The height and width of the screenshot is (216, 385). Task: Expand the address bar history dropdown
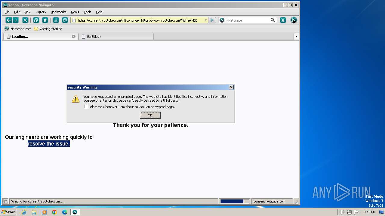206,20
